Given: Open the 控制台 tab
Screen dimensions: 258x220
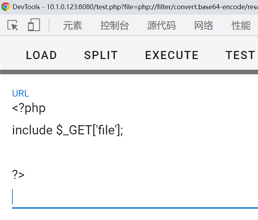Looking at the screenshot, I should pyautogui.click(x=115, y=25).
